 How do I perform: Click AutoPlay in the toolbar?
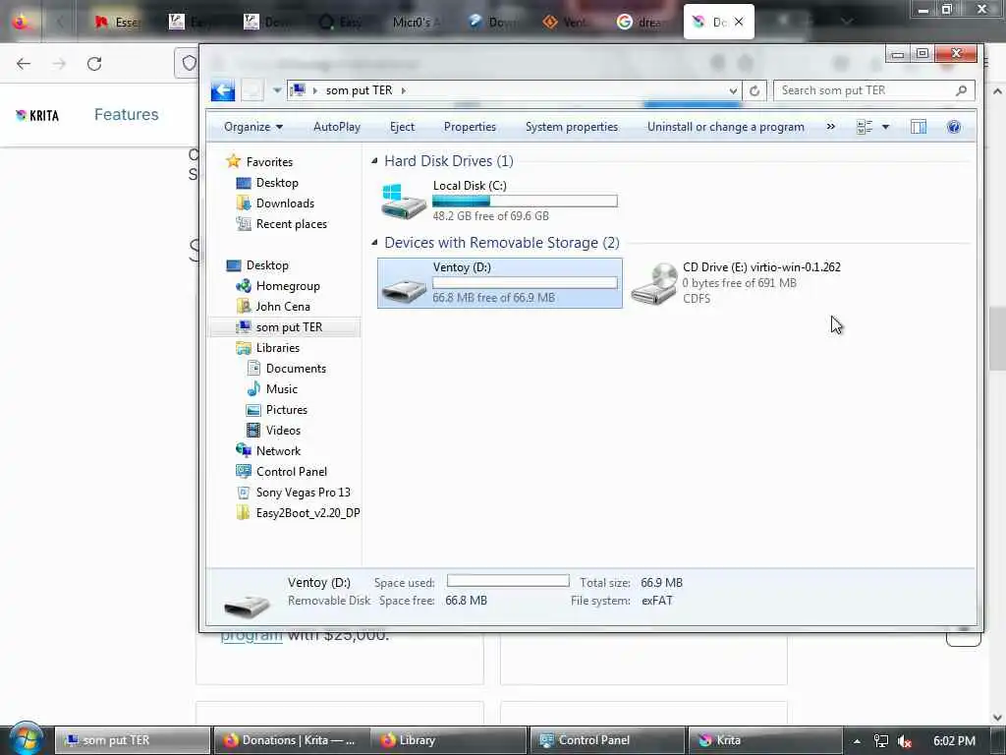(x=337, y=127)
